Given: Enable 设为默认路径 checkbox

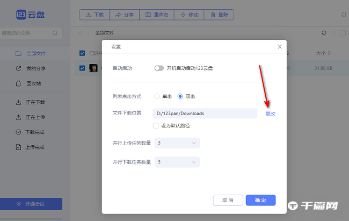Looking at the screenshot, I should pyautogui.click(x=156, y=125).
